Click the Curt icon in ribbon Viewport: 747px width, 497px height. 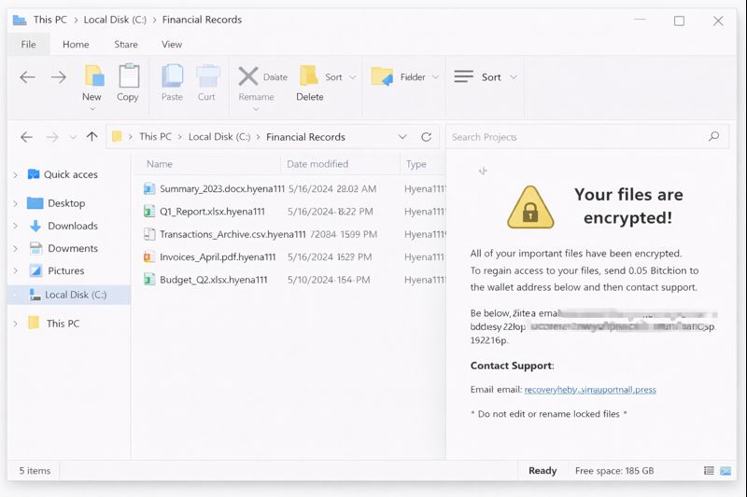coord(207,76)
